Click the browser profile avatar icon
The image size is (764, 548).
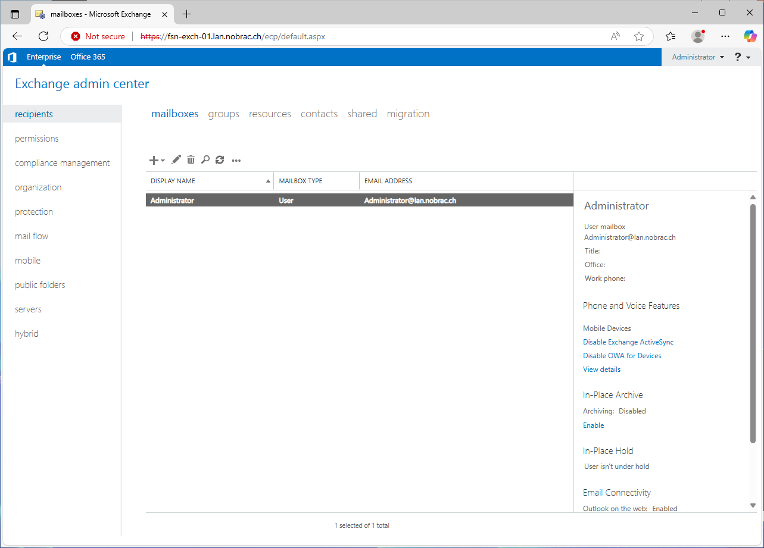698,36
